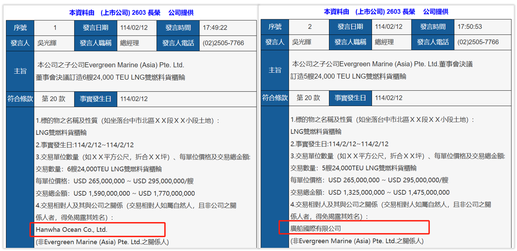This screenshot has width=517, height=251.
Task: Select the 17:50:53 time value
Action: coord(470,27)
